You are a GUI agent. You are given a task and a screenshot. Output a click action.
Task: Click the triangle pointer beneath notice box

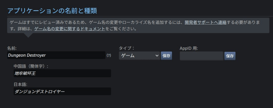click(28, 35)
